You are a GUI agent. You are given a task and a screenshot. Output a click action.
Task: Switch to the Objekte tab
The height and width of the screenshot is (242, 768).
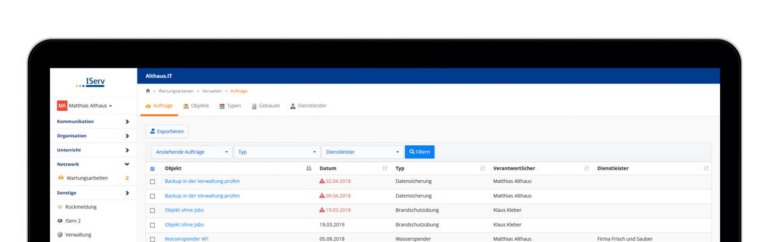[x=196, y=106]
